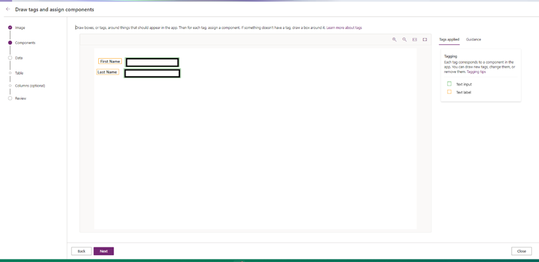
Task: Click the Close button
Action: (521, 251)
